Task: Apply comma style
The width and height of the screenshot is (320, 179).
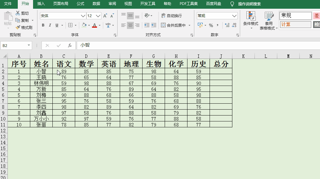Action: click(218, 25)
